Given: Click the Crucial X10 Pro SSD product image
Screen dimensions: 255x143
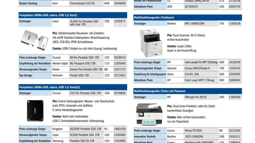Looking at the screenshot, I should 35,111.
